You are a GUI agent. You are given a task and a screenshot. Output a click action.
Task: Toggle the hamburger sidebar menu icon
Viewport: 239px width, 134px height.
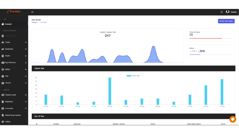pyautogui.click(x=32, y=12)
